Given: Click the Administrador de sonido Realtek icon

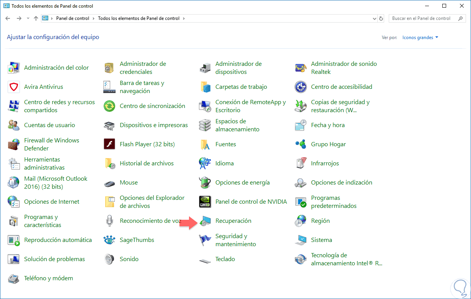Looking at the screenshot, I should click(301, 68).
